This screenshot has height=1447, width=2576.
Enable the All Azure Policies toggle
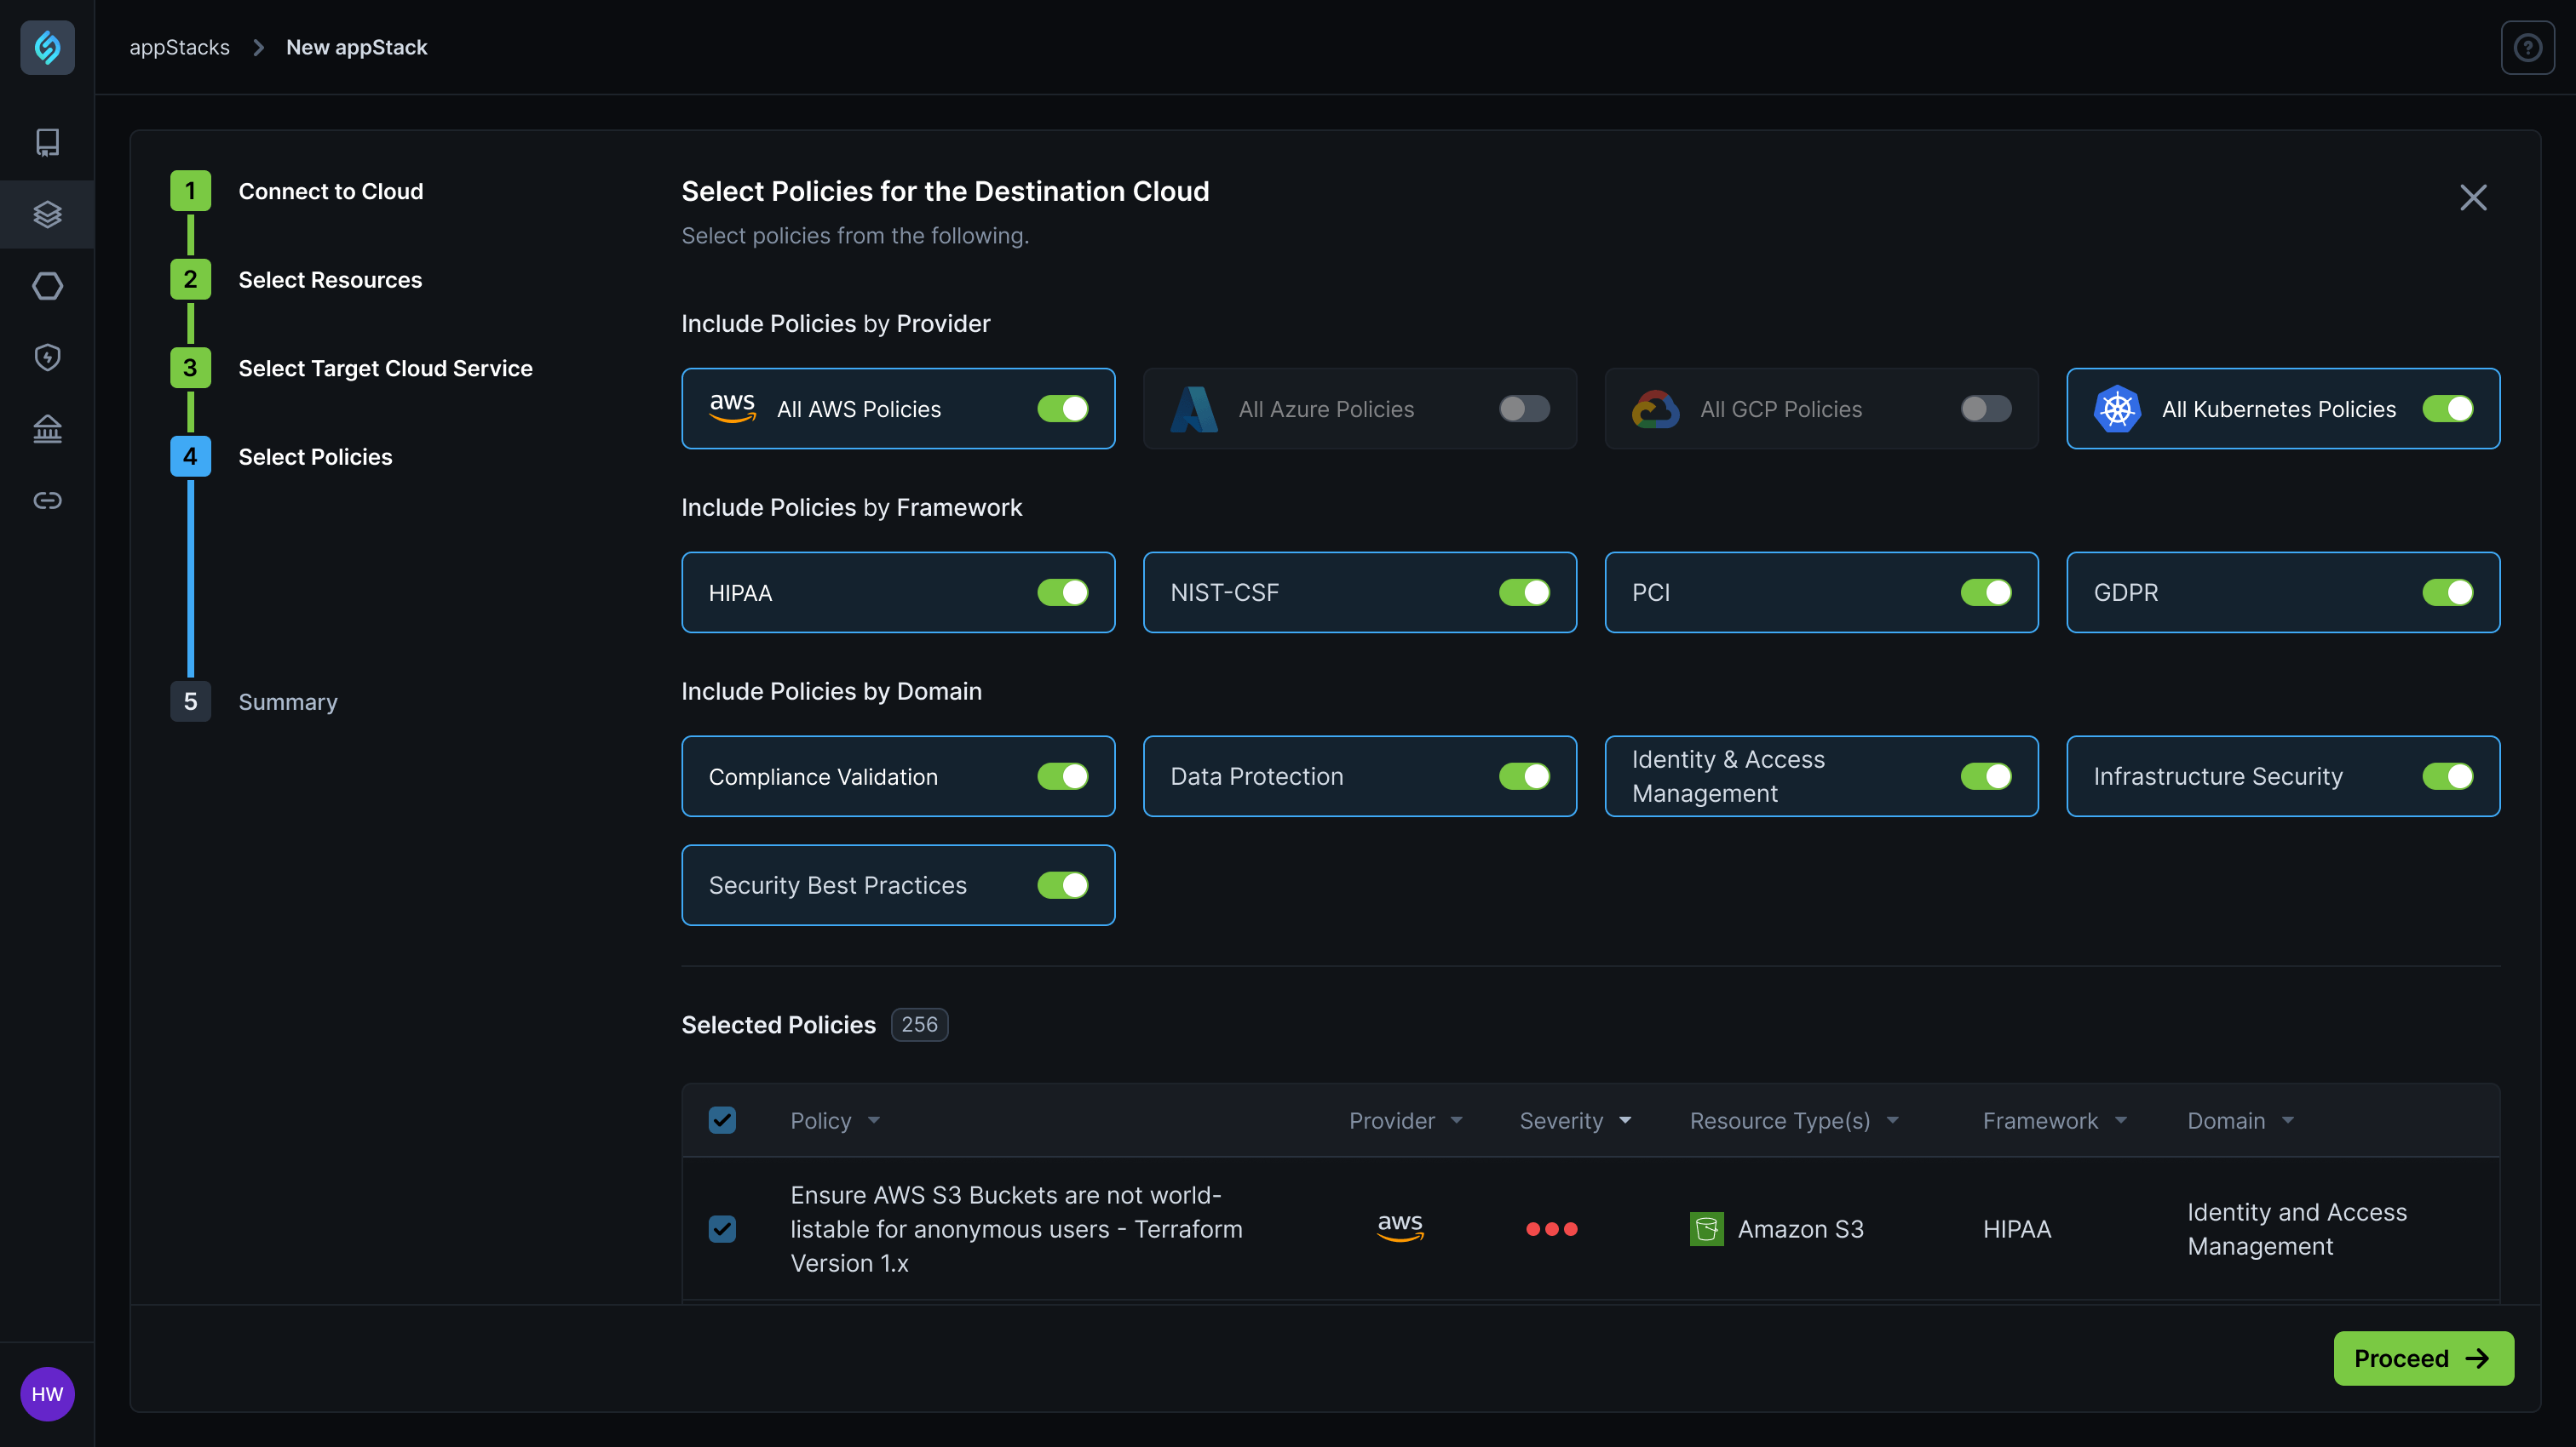[x=1523, y=409]
